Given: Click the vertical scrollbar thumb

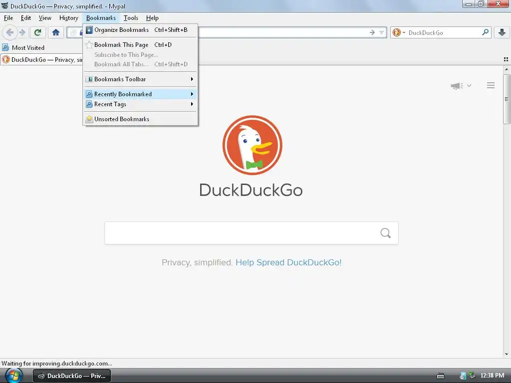Looking at the screenshot, I should (x=507, y=99).
